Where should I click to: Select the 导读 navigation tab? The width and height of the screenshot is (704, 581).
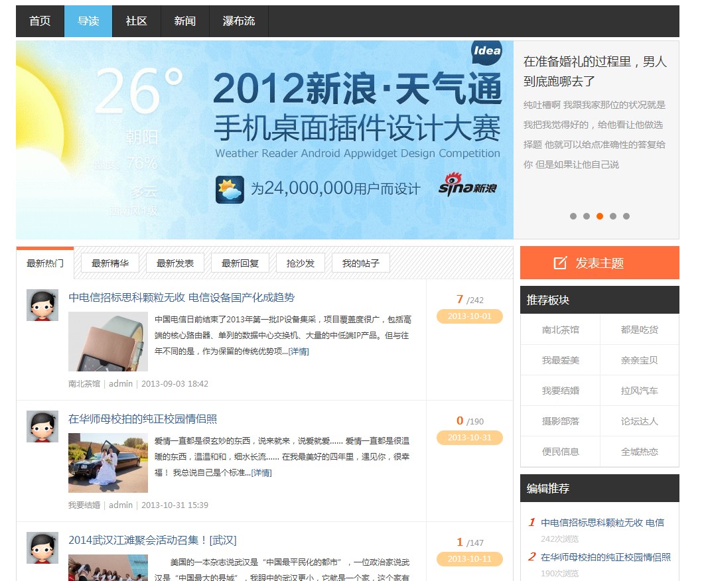click(x=88, y=21)
